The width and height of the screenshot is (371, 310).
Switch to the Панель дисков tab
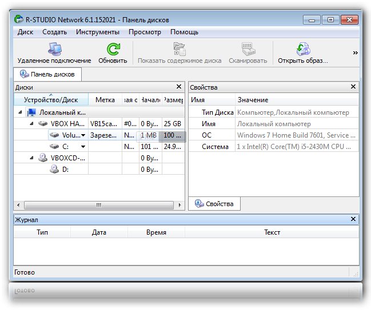(x=48, y=74)
